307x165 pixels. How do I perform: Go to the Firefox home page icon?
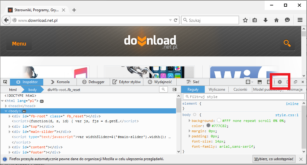[x=276, y=20]
